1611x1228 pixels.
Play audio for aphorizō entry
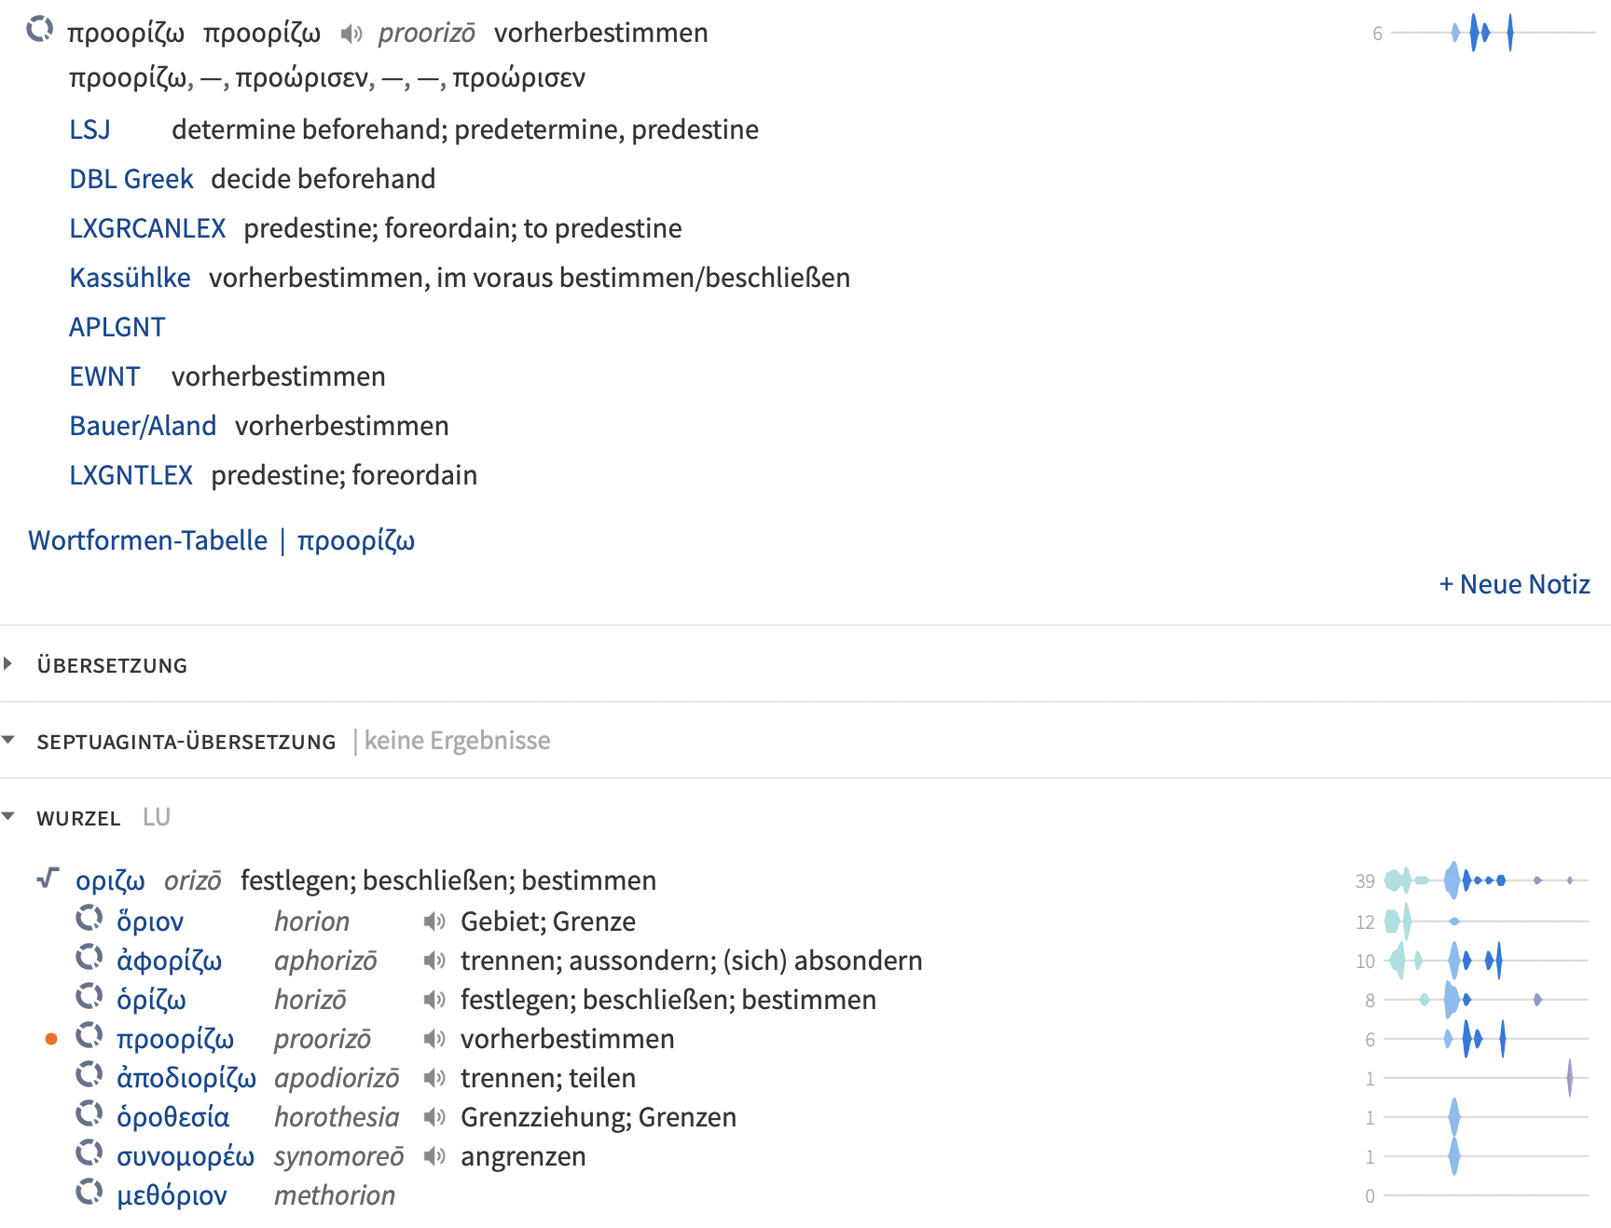(434, 961)
